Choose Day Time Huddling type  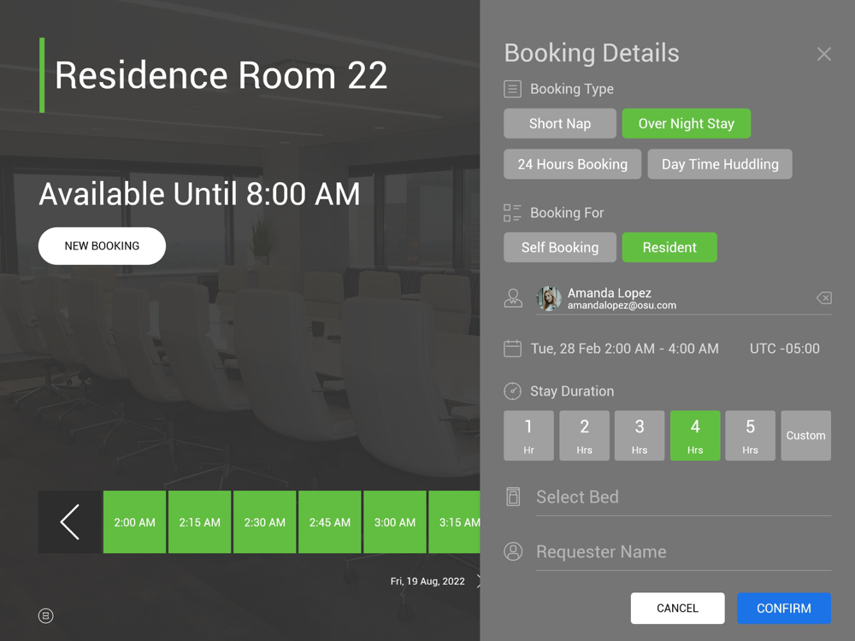(720, 164)
